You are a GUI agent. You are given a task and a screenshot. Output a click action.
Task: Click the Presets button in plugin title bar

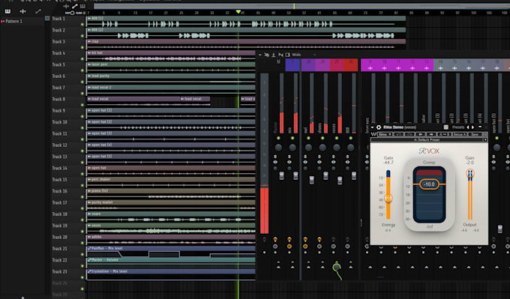point(458,127)
